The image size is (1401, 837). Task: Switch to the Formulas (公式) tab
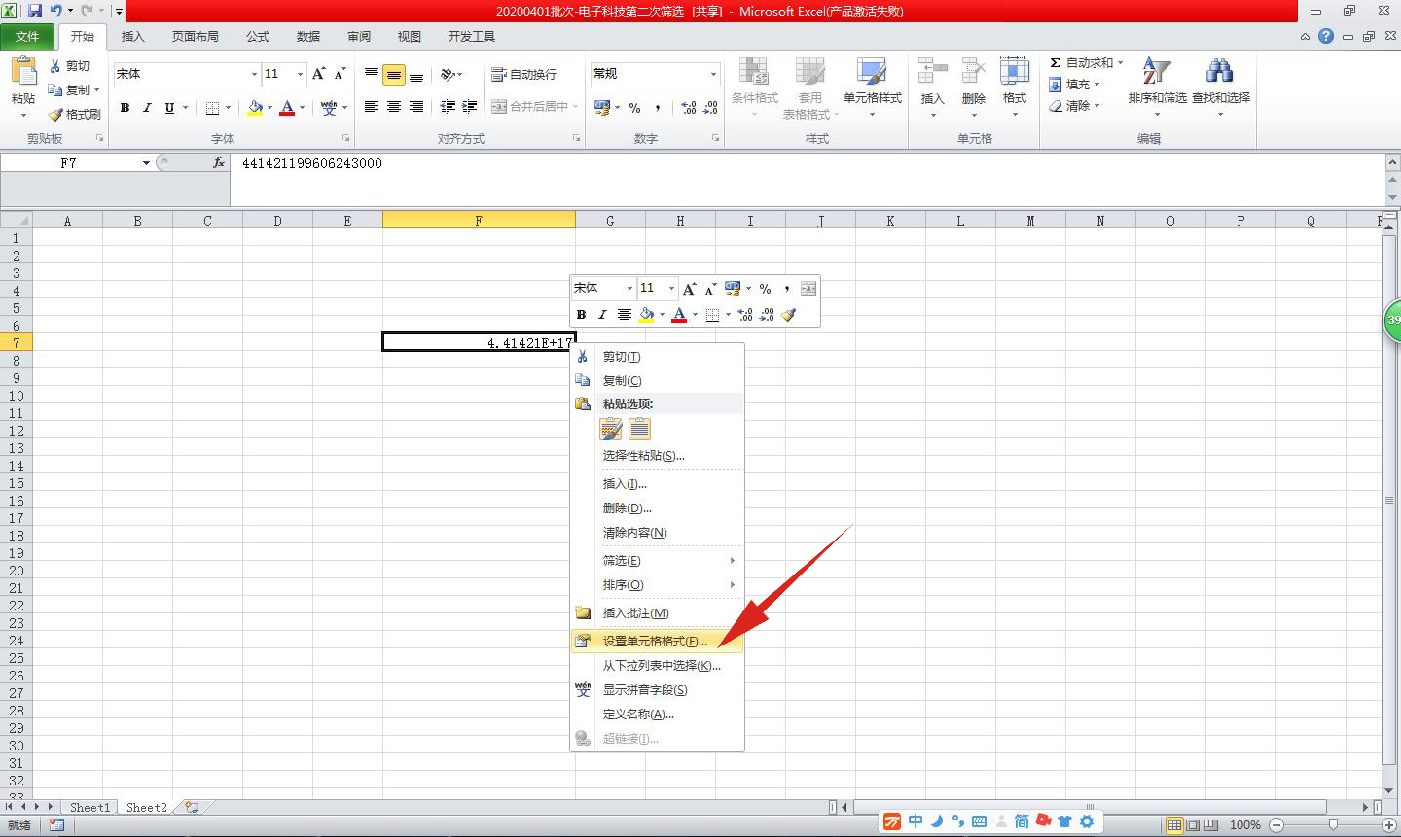tap(258, 36)
